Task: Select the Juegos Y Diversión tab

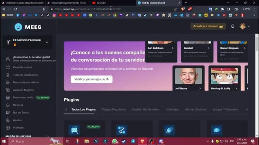Action: click(x=225, y=110)
